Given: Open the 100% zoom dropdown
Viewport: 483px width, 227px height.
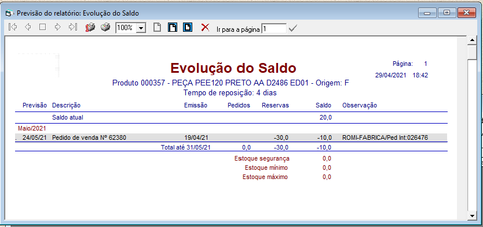Looking at the screenshot, I should [x=141, y=28].
